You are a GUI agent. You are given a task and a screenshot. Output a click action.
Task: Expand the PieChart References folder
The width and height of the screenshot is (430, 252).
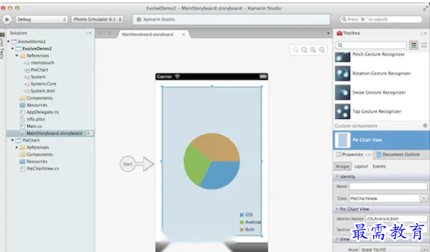(x=17, y=148)
